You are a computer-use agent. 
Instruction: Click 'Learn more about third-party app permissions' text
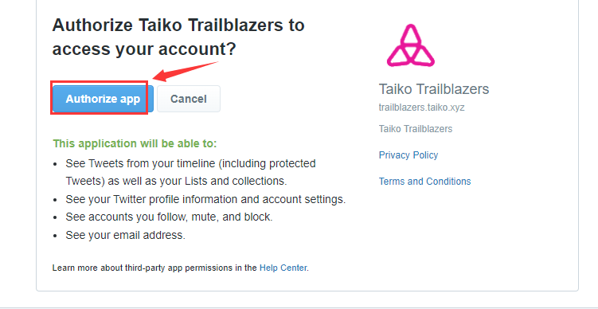[x=154, y=268]
